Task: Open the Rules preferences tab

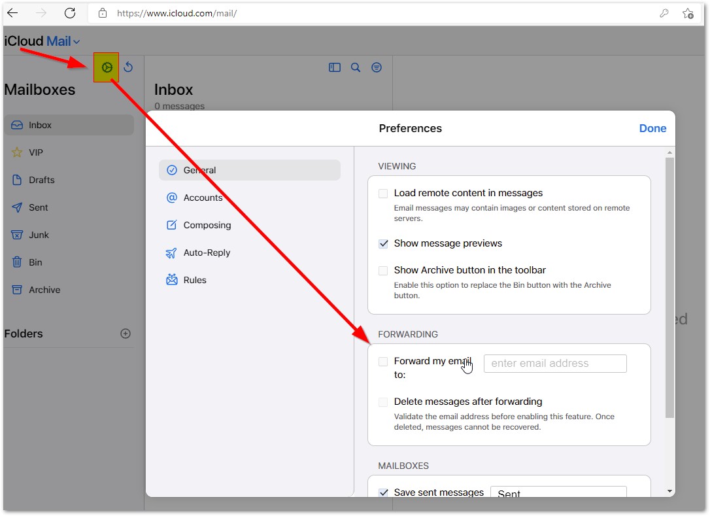Action: [x=195, y=280]
